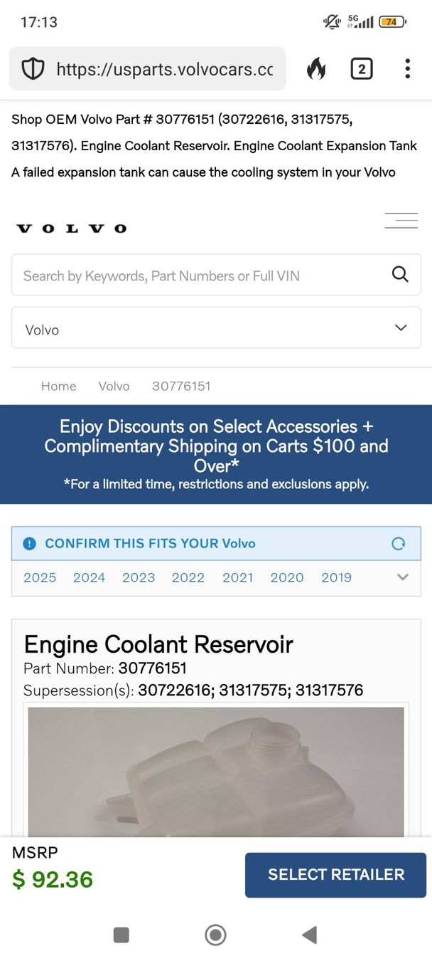Select model year 2019
The height and width of the screenshot is (961, 432).
(336, 577)
